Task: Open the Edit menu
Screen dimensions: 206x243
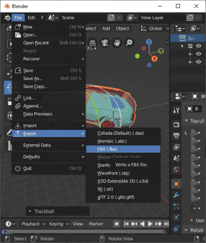Action: (32, 18)
